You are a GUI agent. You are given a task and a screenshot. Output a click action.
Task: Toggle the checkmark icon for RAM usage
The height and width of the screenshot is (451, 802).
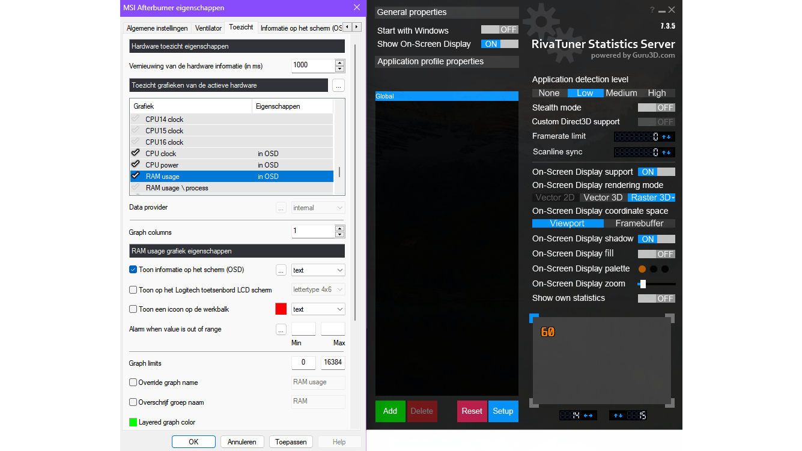pos(135,176)
